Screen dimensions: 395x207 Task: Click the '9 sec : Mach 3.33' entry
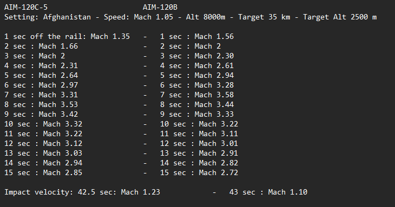click(x=197, y=115)
